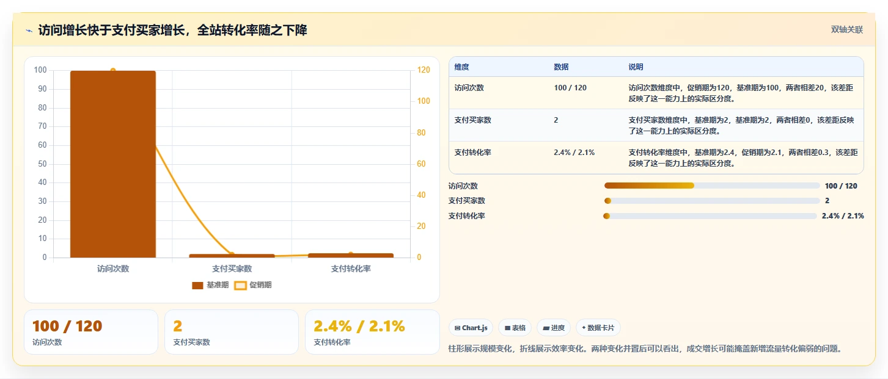The image size is (888, 379).
Task: Click the 120 tick on right y-axis
Action: click(x=424, y=70)
